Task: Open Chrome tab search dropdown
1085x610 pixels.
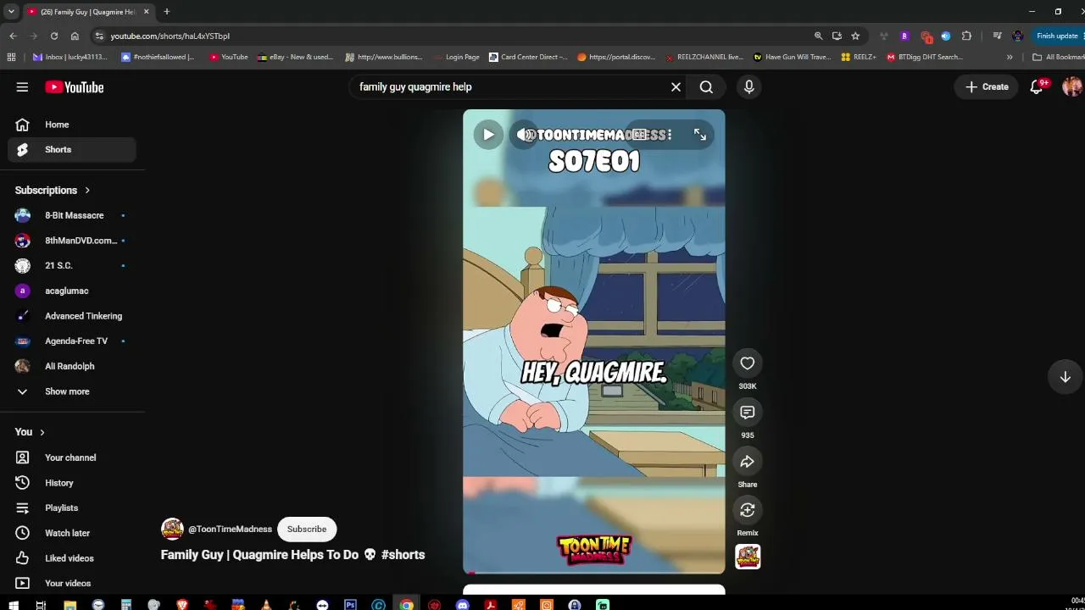Action: click(11, 12)
